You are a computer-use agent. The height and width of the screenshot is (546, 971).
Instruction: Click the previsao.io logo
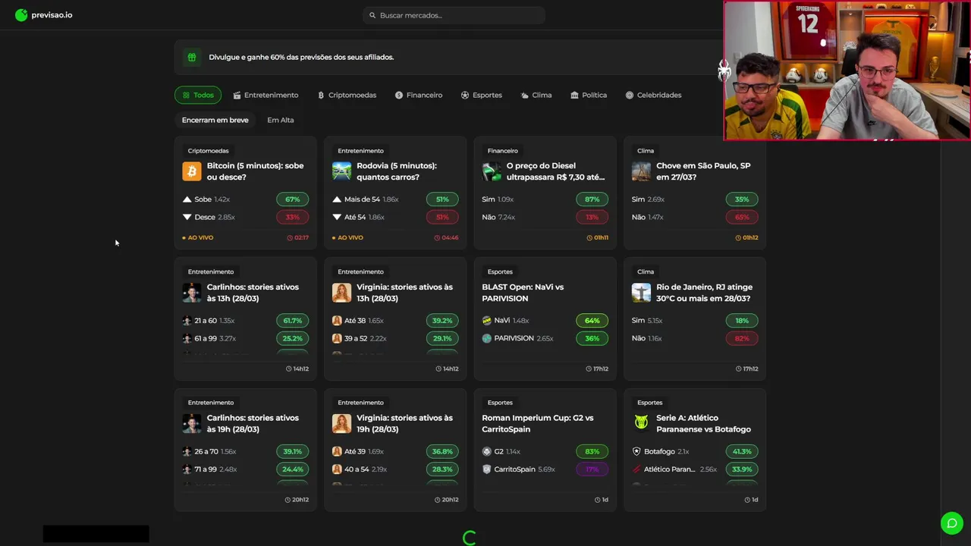[x=43, y=14]
